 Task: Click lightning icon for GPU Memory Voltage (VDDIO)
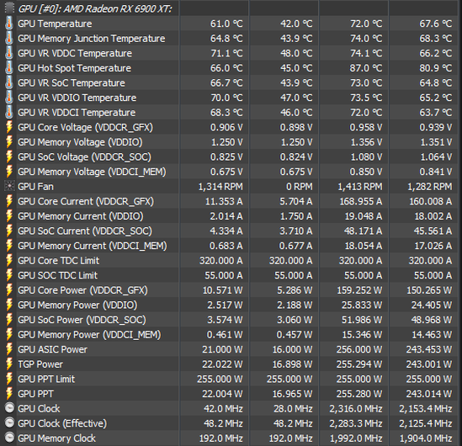click(x=9, y=141)
